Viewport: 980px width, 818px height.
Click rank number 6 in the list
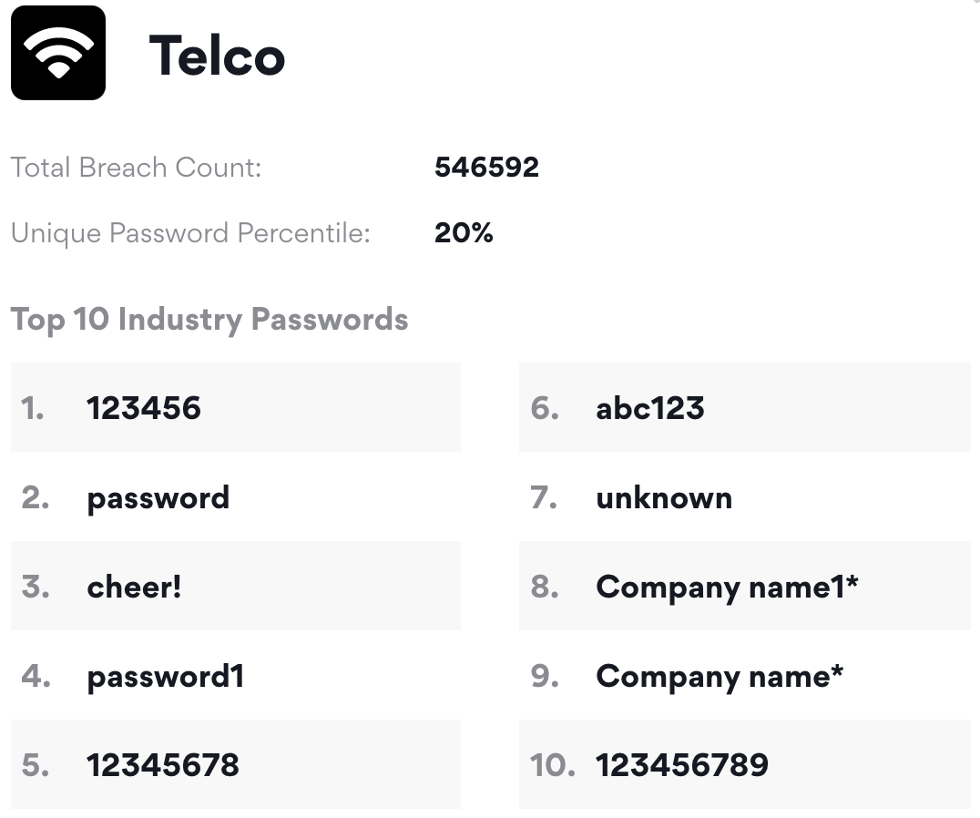pyautogui.click(x=545, y=408)
